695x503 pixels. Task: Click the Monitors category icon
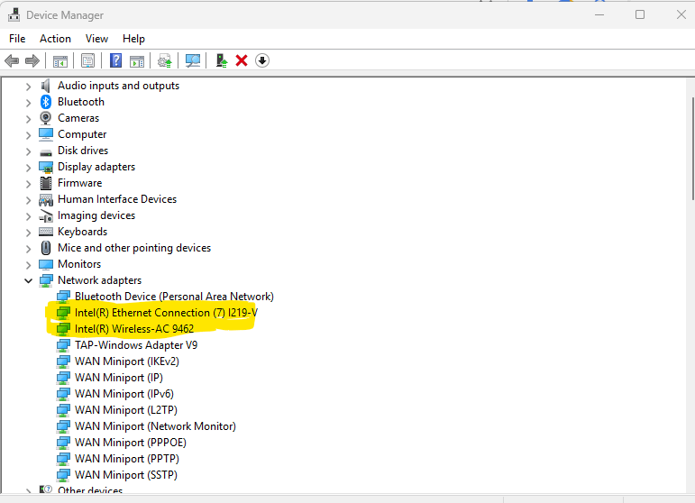click(46, 265)
